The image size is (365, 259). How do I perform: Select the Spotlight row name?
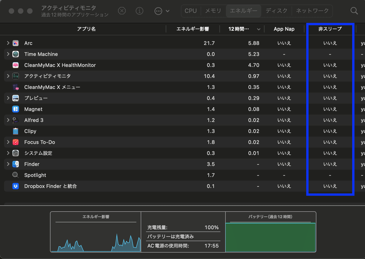(35, 175)
